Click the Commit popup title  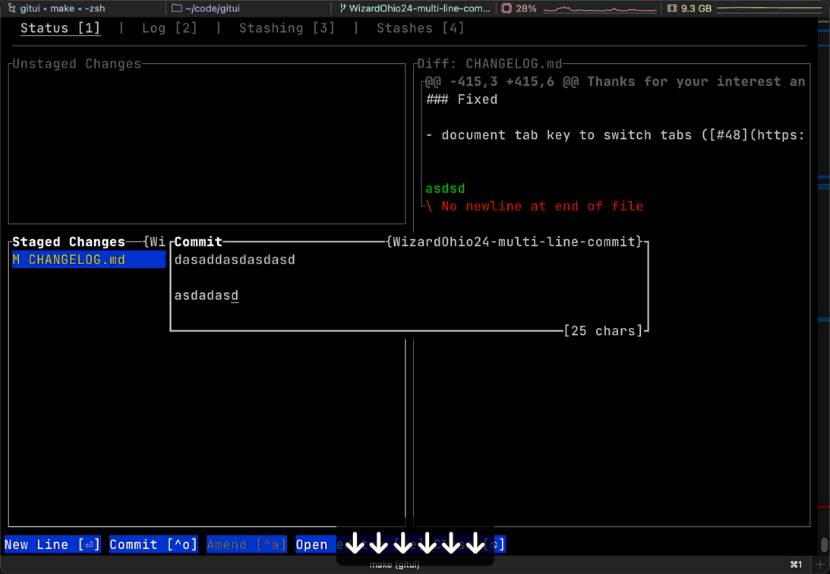tap(198, 241)
